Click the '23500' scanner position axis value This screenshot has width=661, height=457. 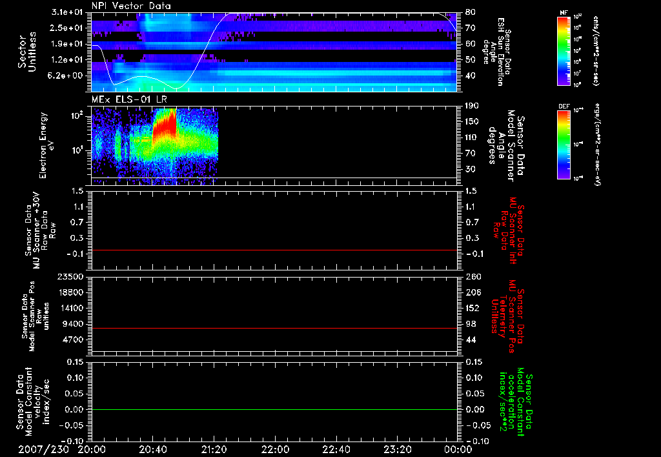tap(70, 276)
